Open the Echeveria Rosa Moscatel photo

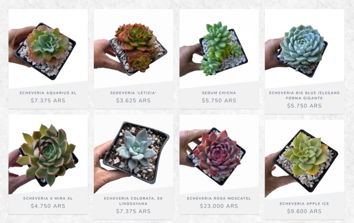coord(219,154)
